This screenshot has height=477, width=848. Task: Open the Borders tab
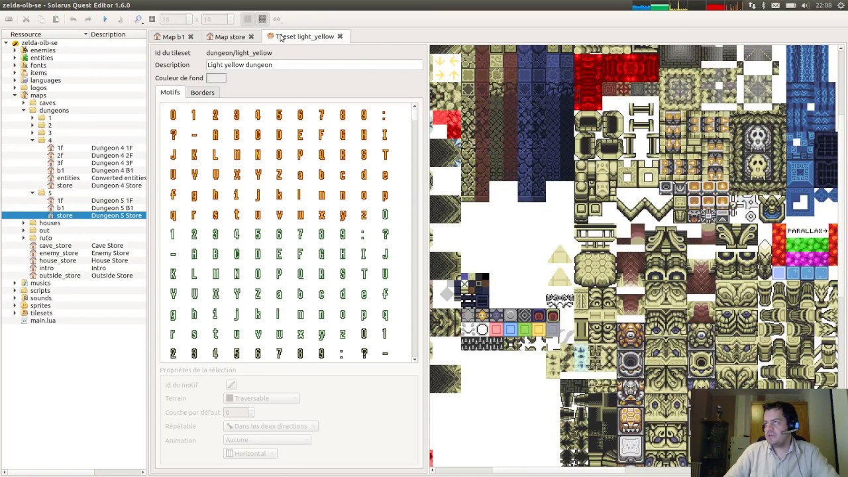[x=203, y=93]
